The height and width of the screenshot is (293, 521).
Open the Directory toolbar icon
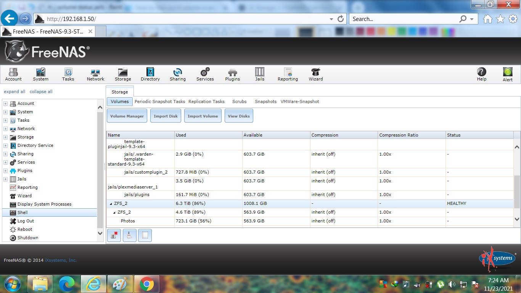click(150, 74)
